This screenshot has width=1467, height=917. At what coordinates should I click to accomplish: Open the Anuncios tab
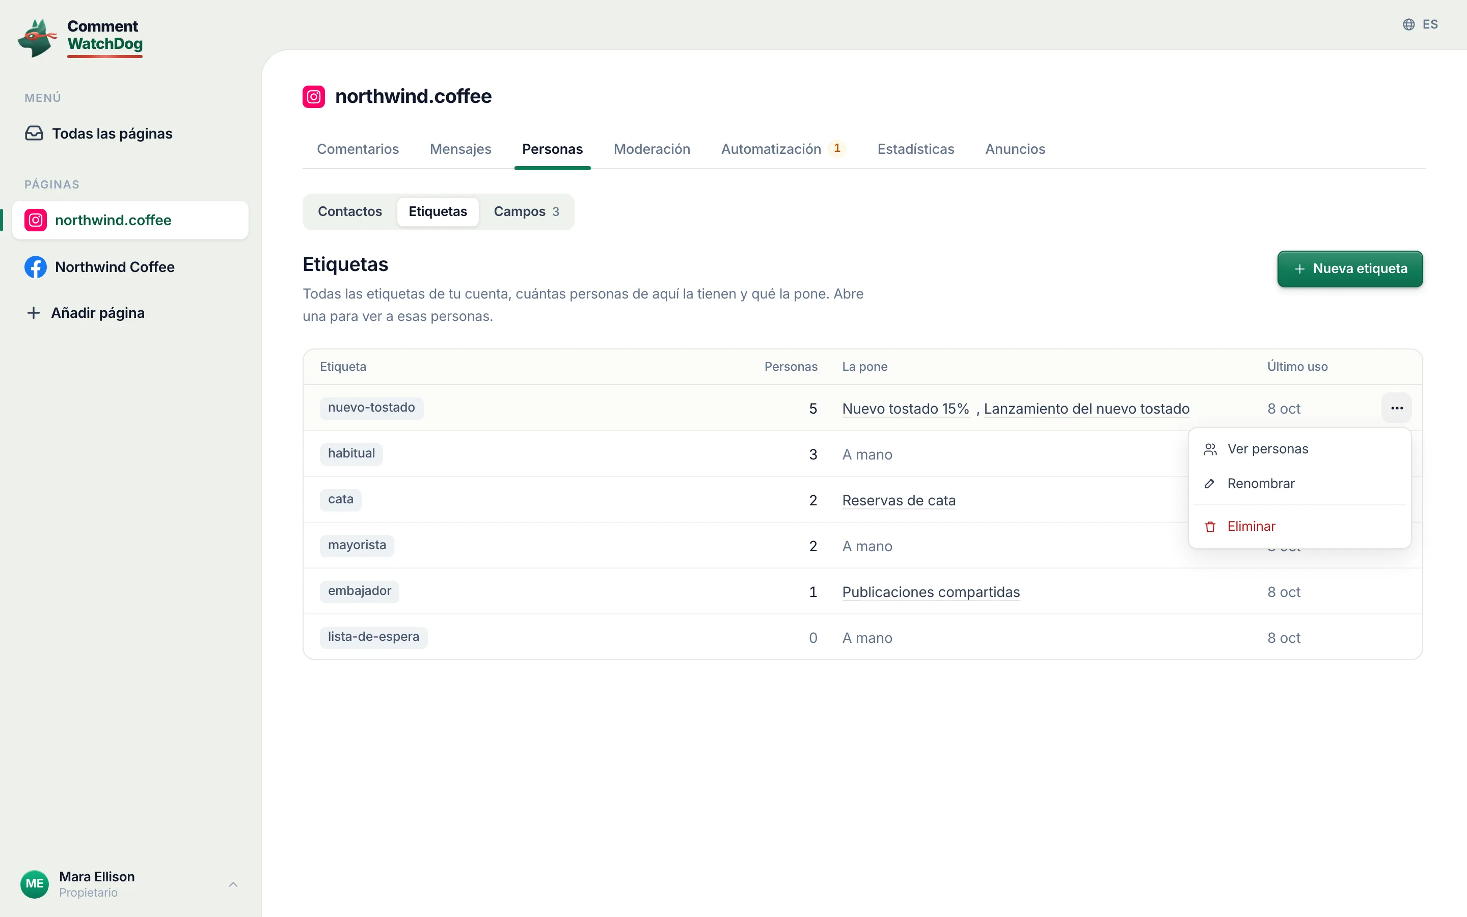pyautogui.click(x=1015, y=149)
